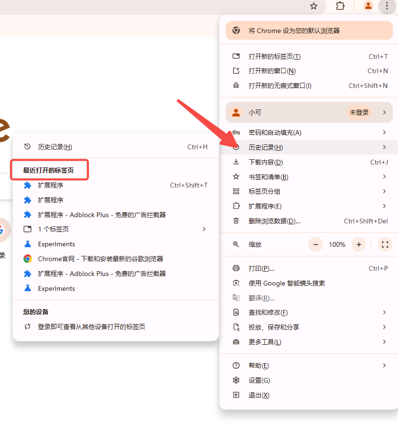
Task: Reopen the second plain 扩展程序 entry in 最近打开的标签页
Action: tap(116, 200)
